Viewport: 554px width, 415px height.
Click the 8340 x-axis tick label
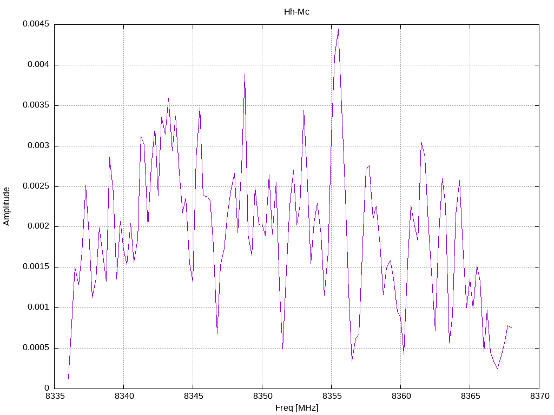coord(124,396)
